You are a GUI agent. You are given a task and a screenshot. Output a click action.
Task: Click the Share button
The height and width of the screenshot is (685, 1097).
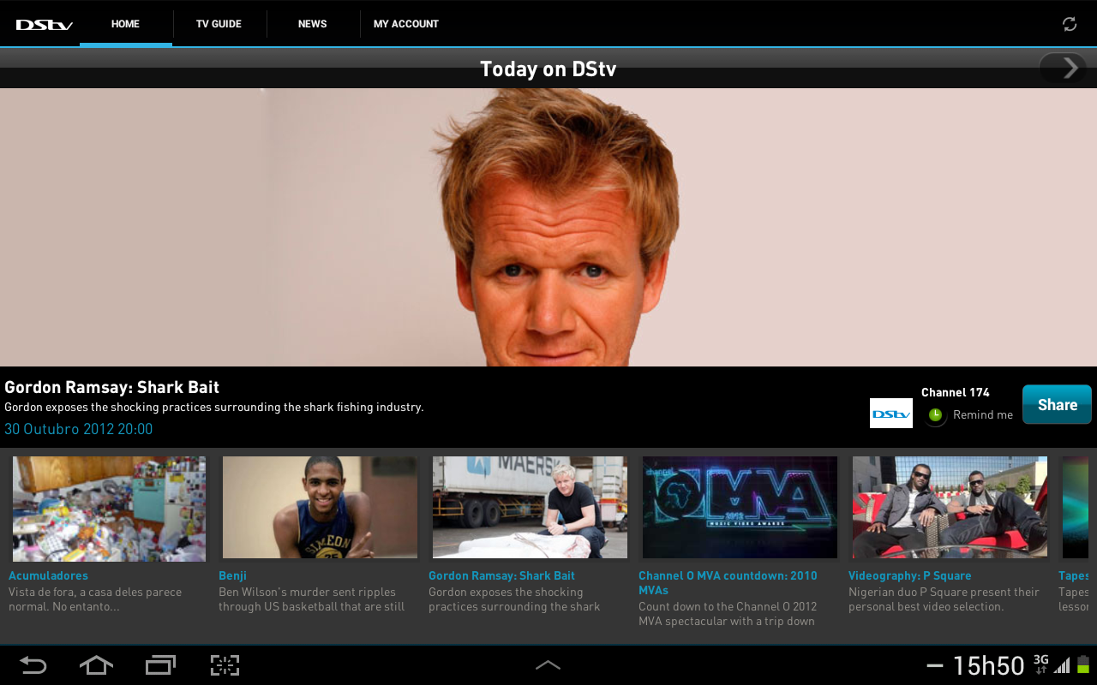(1057, 405)
